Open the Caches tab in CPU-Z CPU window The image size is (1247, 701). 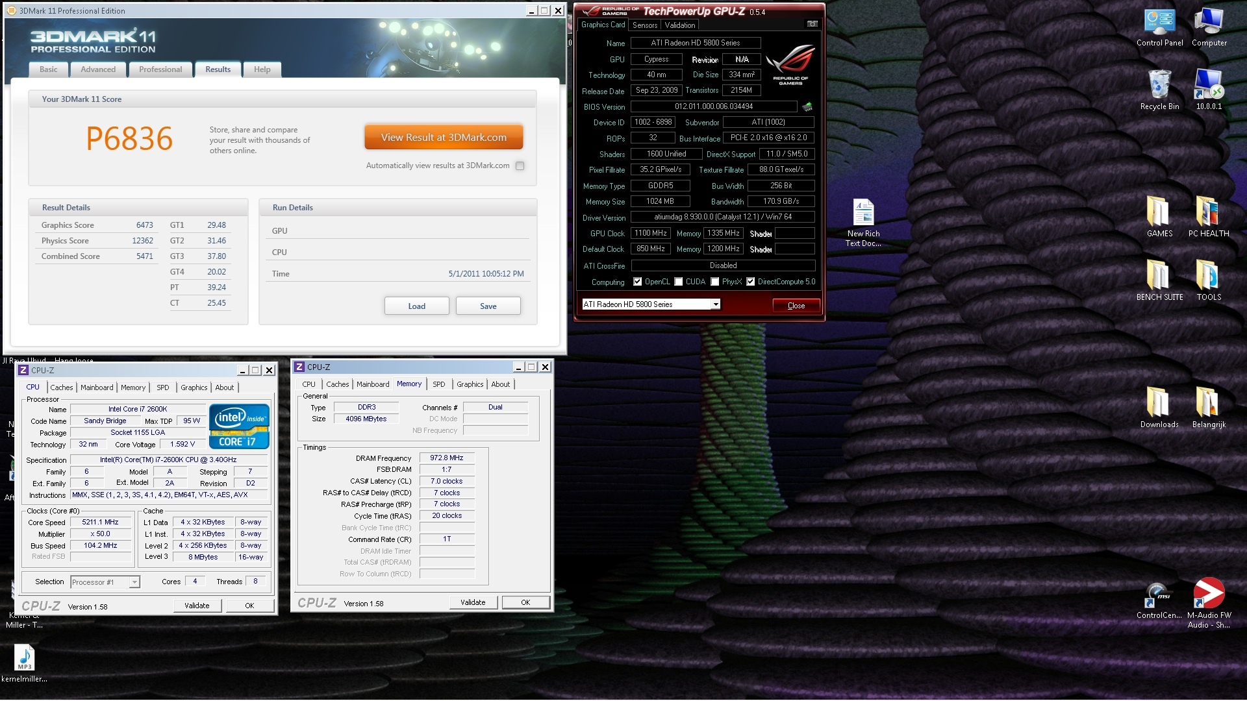(x=62, y=387)
